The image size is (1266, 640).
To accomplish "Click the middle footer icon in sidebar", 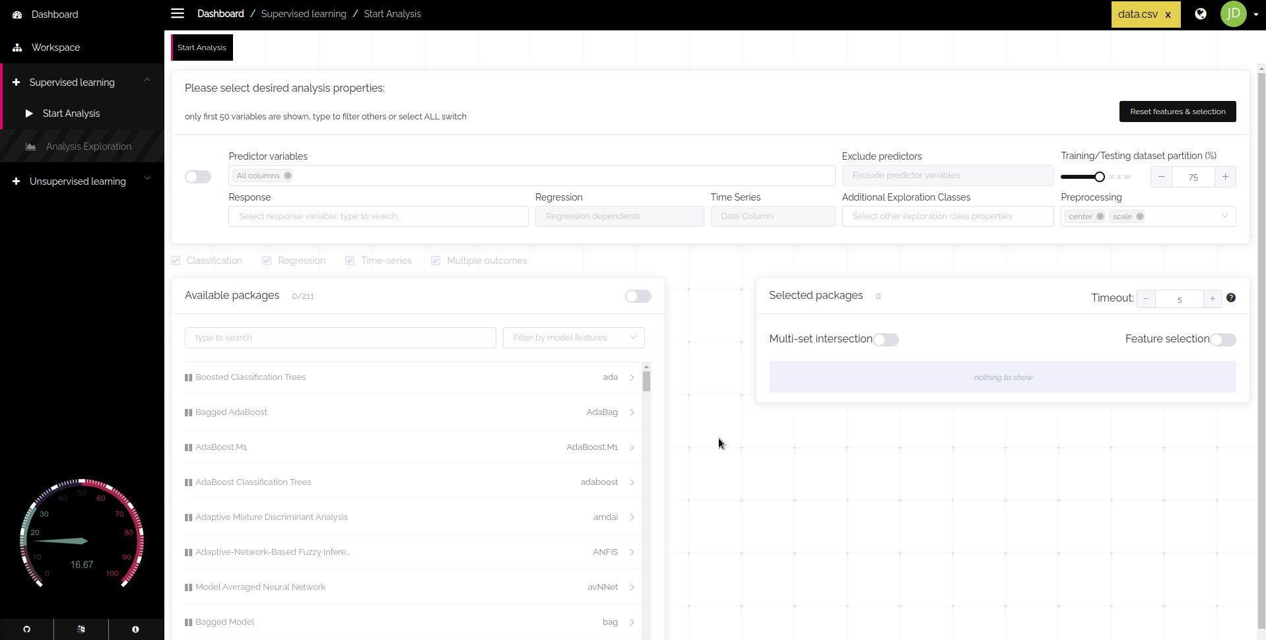I will click(x=81, y=629).
